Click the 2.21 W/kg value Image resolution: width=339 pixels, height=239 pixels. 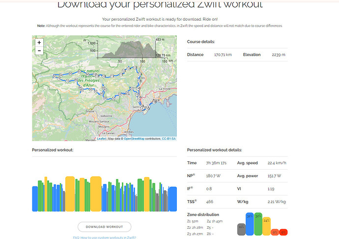pyautogui.click(x=277, y=202)
